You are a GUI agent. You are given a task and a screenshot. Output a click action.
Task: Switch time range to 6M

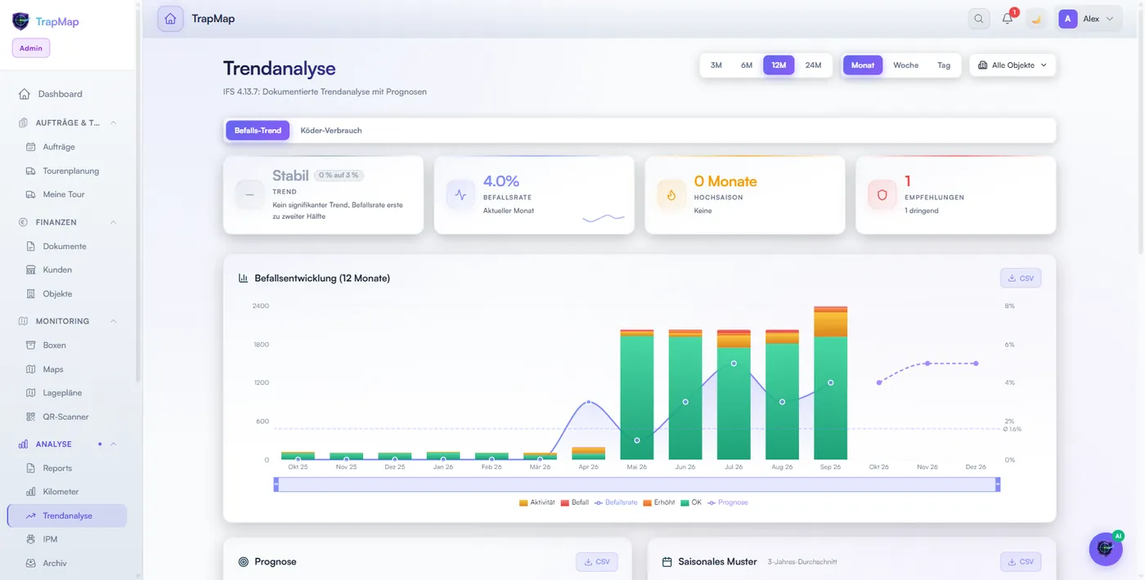click(747, 65)
